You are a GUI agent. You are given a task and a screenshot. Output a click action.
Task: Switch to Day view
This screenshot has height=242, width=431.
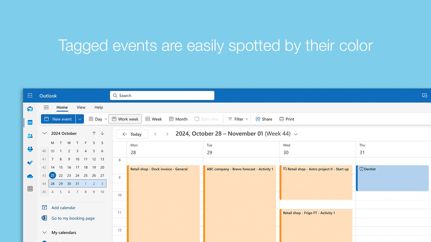tap(95, 119)
